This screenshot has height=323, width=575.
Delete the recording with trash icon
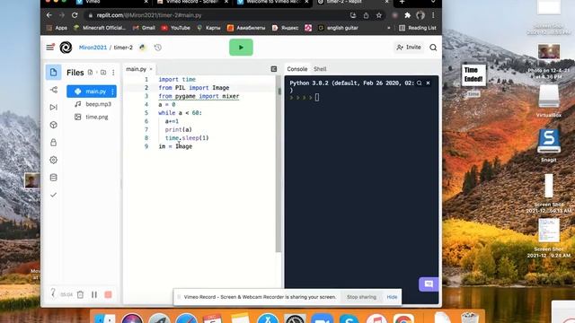[x=80, y=294]
